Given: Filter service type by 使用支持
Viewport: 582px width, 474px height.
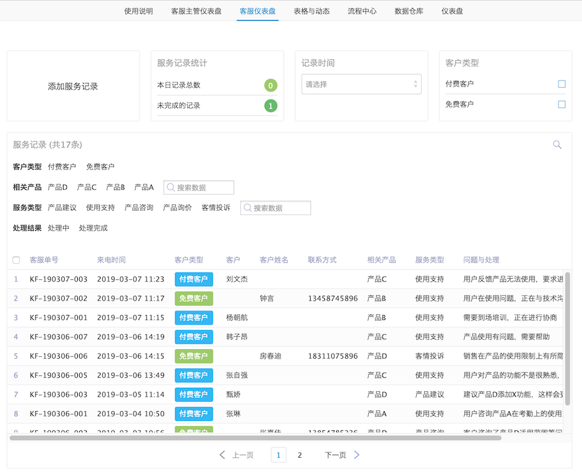Looking at the screenshot, I should (100, 208).
